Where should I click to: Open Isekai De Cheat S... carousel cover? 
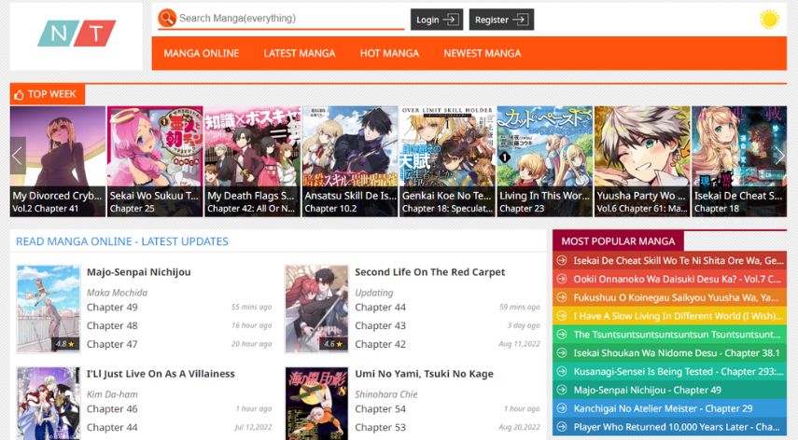(x=739, y=161)
